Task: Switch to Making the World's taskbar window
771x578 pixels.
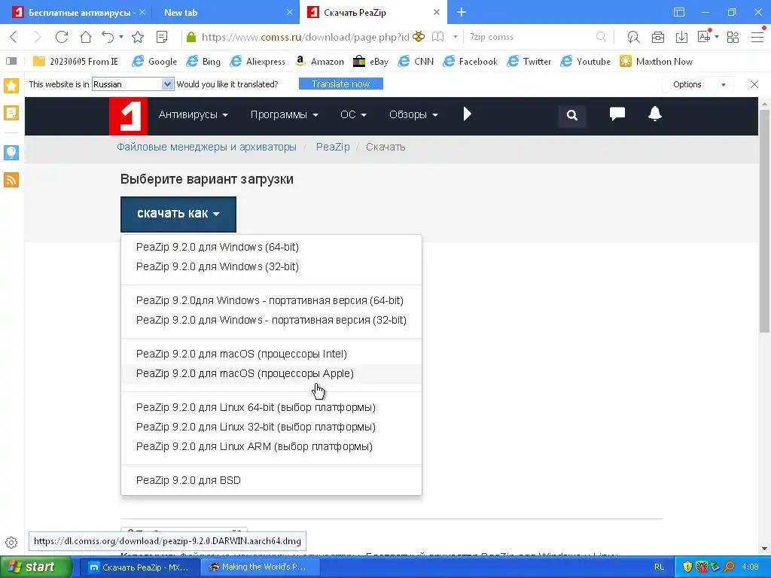Action: coord(260,567)
